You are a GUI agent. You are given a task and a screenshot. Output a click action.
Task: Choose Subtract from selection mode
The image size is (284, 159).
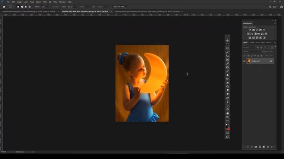26,7
